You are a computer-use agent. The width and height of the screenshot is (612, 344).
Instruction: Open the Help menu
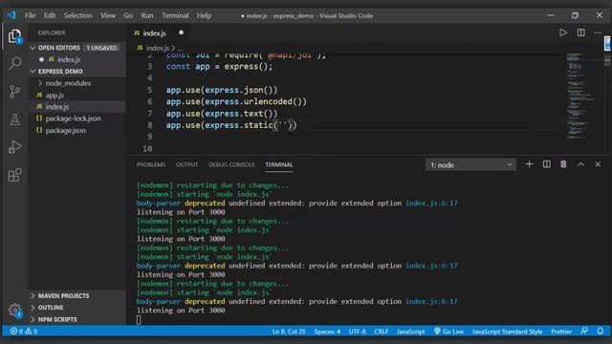point(204,15)
